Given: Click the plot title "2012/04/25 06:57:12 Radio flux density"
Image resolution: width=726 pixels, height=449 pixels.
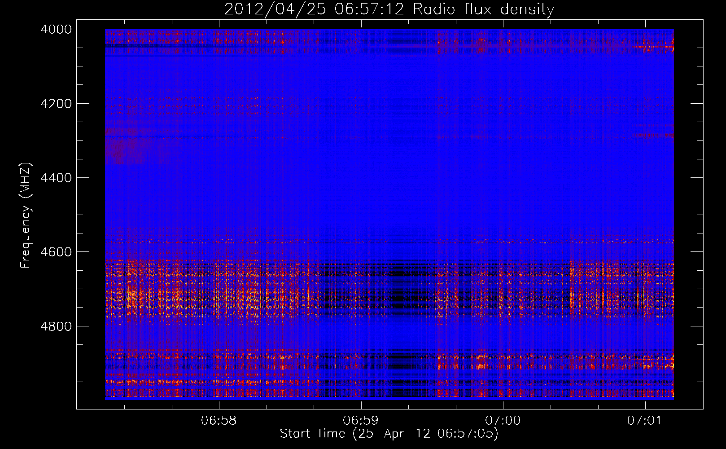Looking at the screenshot, I should click(389, 9).
